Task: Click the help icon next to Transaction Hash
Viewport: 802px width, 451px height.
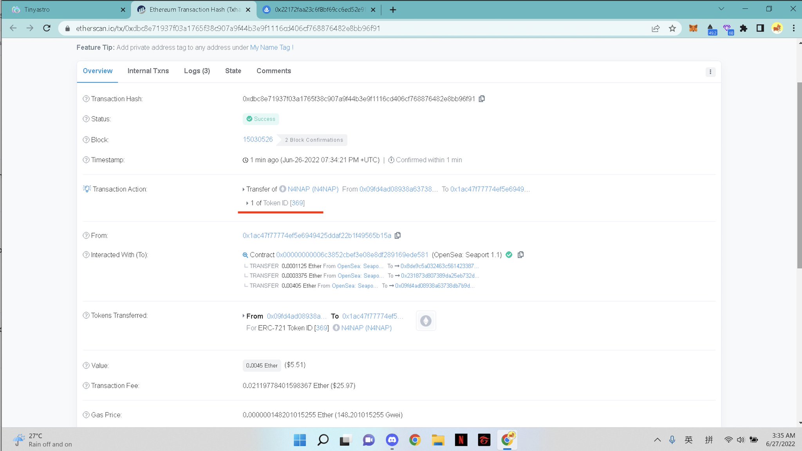Action: tap(86, 99)
